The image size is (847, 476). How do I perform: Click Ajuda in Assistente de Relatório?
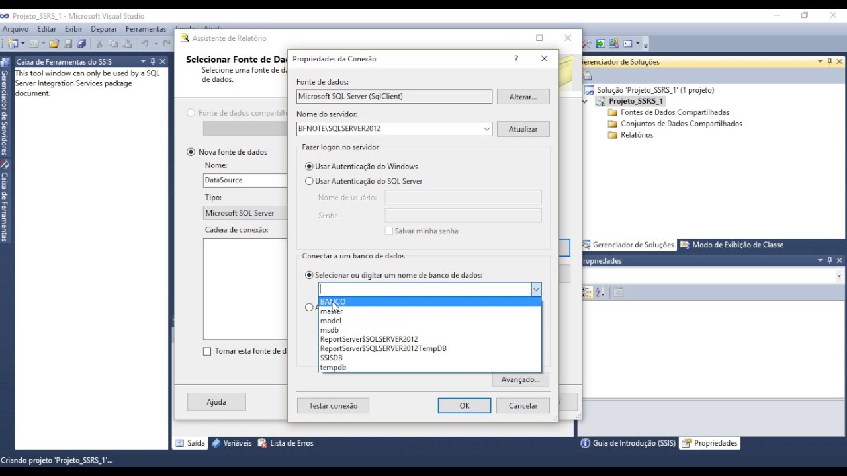[x=216, y=402]
